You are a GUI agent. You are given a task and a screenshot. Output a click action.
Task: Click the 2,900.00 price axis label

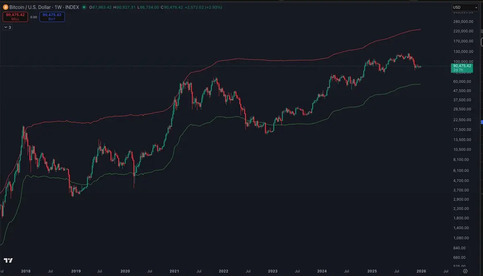461,200
